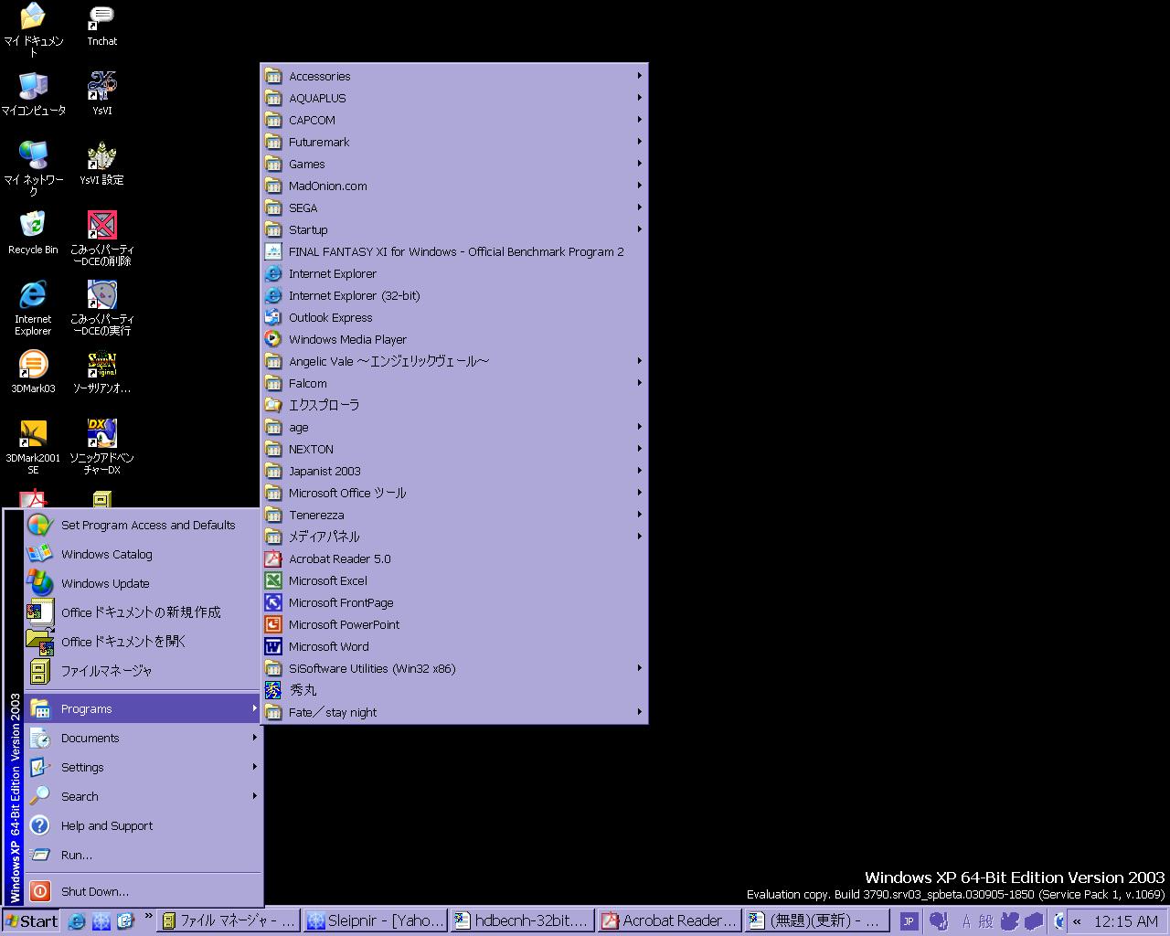The height and width of the screenshot is (936, 1170).
Task: Select the 3DMark03 desktop shortcut
Action: pyautogui.click(x=33, y=372)
